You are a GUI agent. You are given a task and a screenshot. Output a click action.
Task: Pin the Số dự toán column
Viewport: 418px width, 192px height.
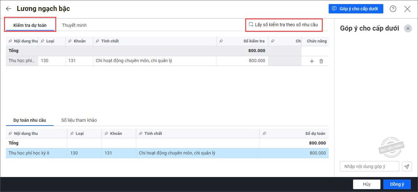[x=264, y=134]
